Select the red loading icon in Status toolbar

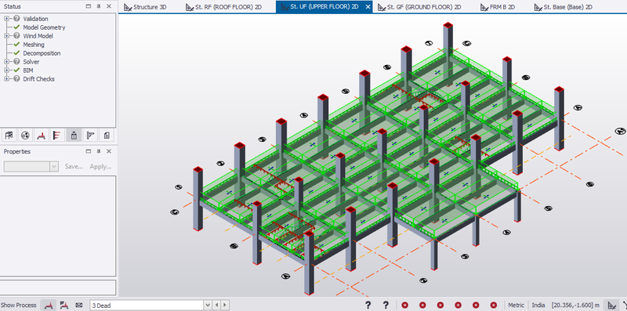pos(41,136)
